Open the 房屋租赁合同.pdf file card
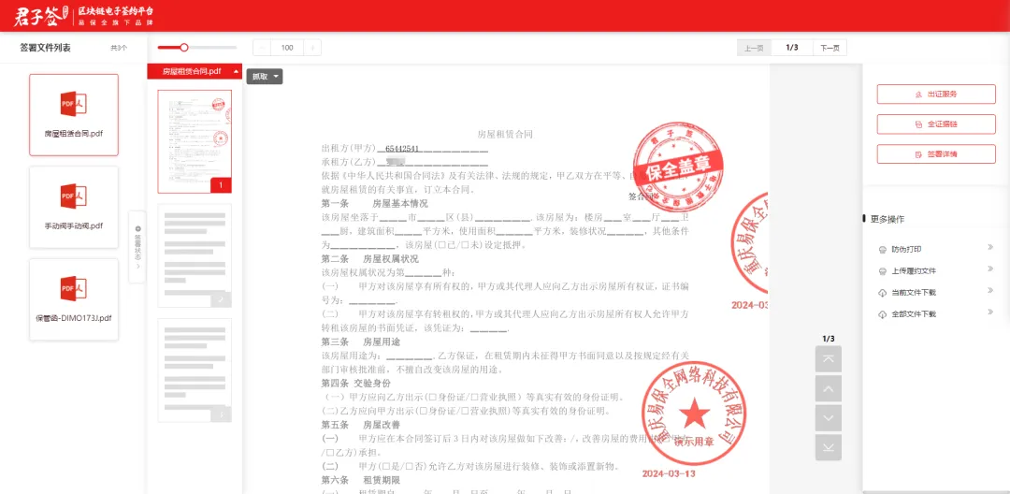Viewport: 1010px width, 494px height. click(74, 115)
